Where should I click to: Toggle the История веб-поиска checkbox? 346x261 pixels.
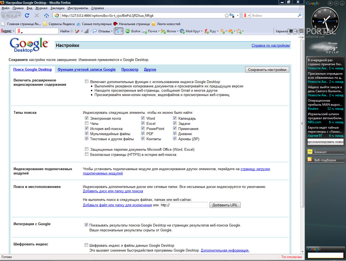pos(86,128)
